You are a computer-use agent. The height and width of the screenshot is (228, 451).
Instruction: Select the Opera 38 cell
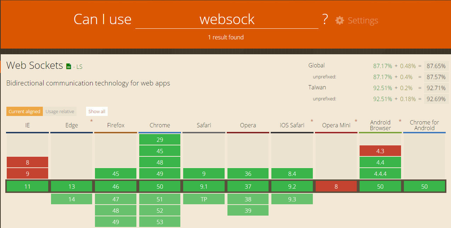pos(248,199)
